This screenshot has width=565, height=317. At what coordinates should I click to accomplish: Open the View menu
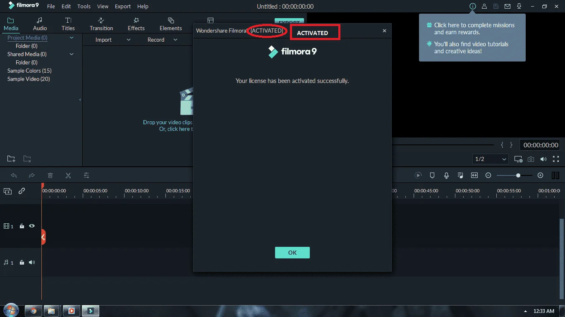[x=103, y=7]
